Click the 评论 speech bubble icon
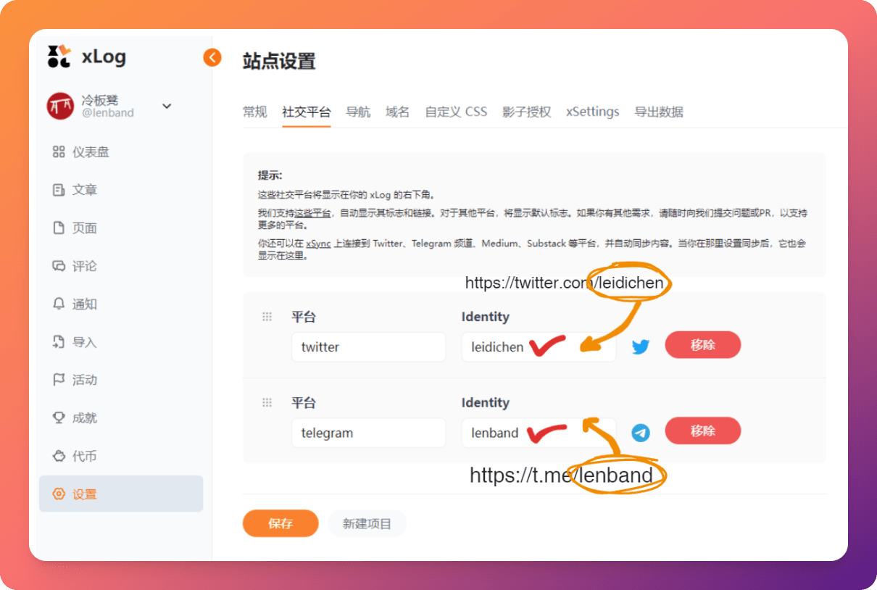The width and height of the screenshot is (877, 590). coord(59,266)
